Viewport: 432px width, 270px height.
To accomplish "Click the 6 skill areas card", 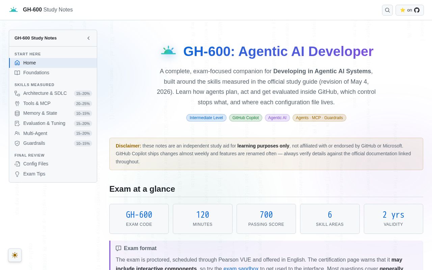I will 330,219.
